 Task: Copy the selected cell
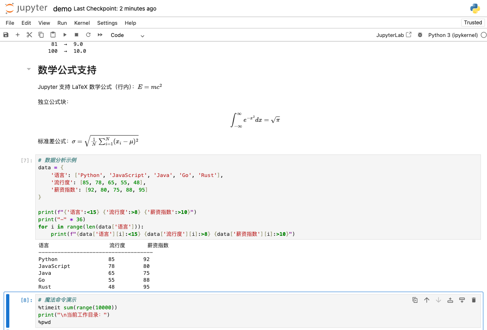pos(41,35)
